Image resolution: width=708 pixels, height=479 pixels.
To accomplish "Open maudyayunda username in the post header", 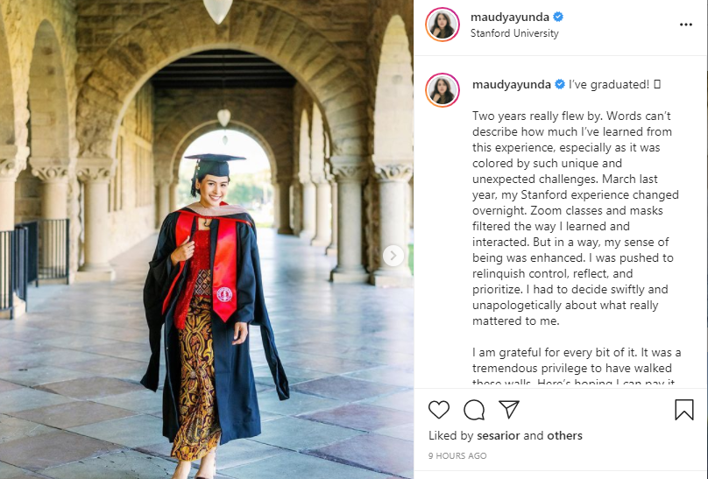I will pos(510,17).
